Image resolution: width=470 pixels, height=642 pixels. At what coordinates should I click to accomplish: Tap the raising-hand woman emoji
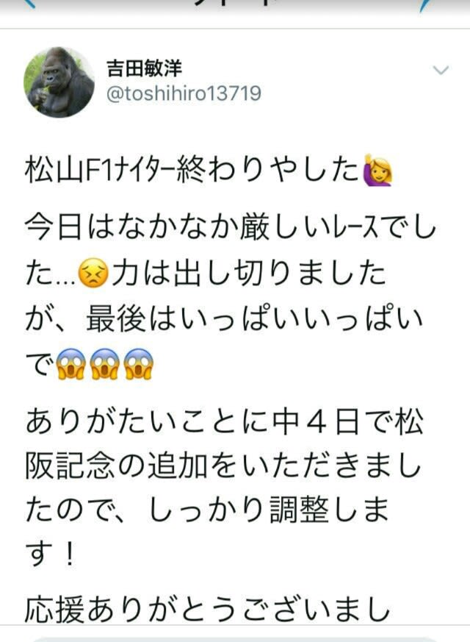click(378, 169)
